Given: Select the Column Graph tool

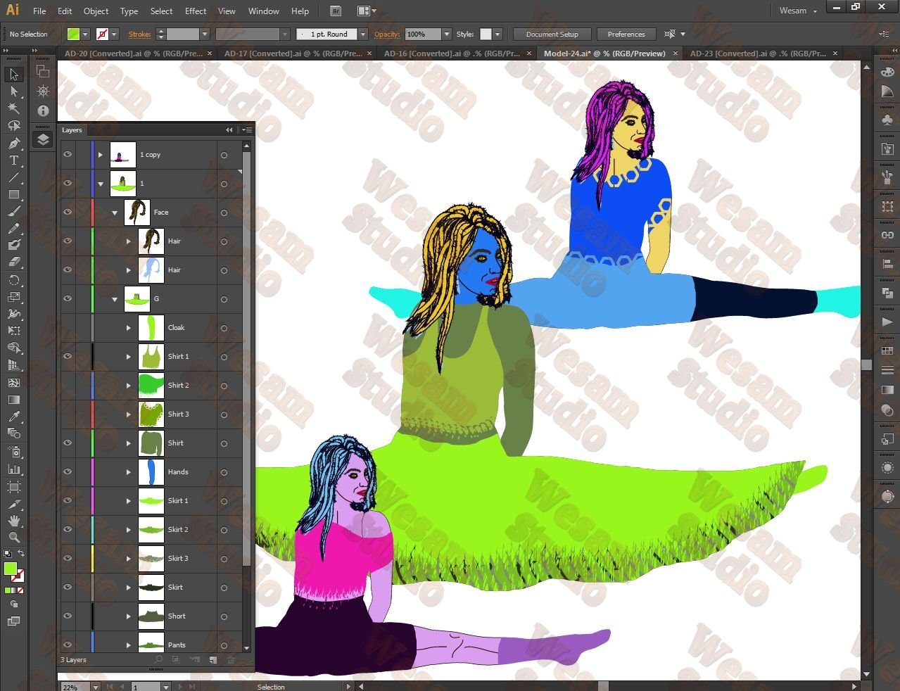Looking at the screenshot, I should click(x=13, y=469).
